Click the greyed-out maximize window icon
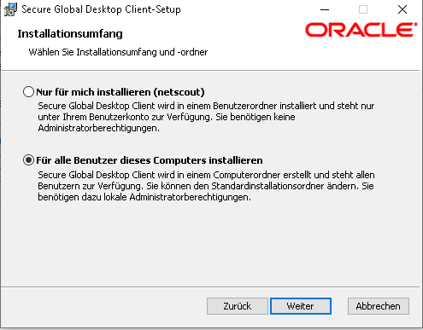 [x=363, y=9]
